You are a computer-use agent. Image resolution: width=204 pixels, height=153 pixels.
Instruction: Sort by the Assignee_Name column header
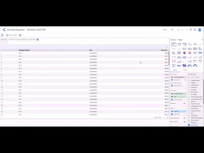[24, 50]
